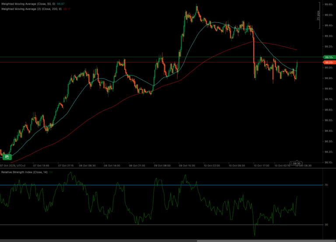
Task: Select the Weighted Moving Average (Close, 50, 0) label
Action: [28, 3]
